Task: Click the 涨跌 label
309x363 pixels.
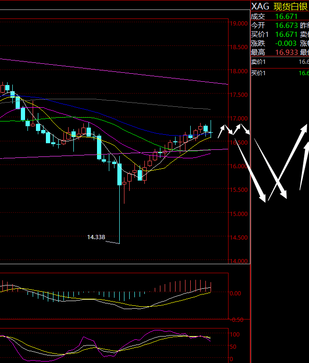Action: [x=258, y=43]
